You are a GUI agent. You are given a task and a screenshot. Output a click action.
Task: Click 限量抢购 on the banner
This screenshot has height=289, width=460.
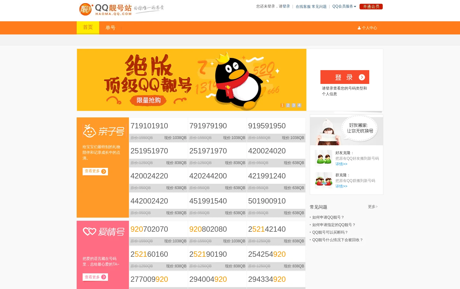[x=148, y=100]
